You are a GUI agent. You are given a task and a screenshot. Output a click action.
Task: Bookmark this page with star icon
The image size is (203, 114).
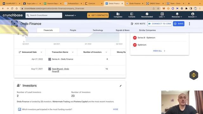pyautogui.click(x=158, y=9)
